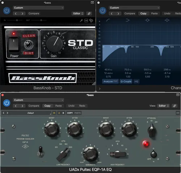Click Compare in Pultec window
Viewport: 181px width, 173px height.
pos(34,106)
